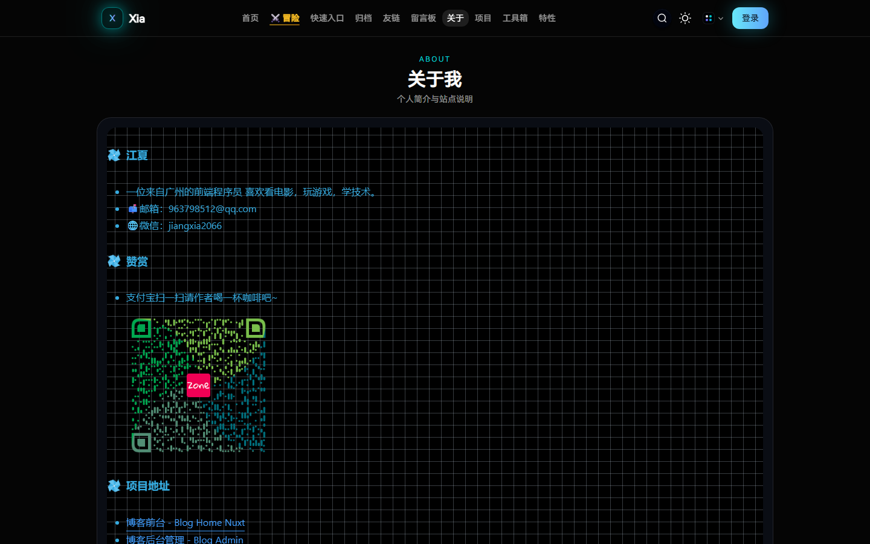Open the 项目 nav item
This screenshot has width=870, height=544.
point(483,18)
